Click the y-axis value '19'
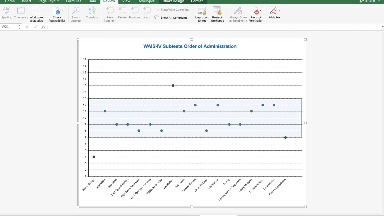 coord(85,59)
